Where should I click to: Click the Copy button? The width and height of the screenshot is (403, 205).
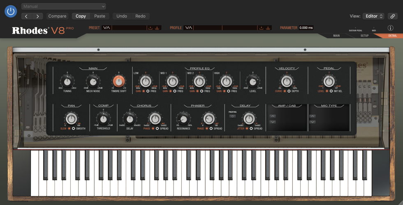[x=81, y=16]
